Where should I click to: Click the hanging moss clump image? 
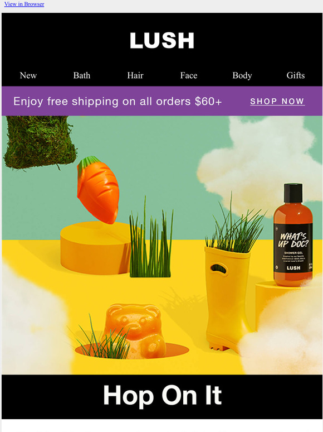click(40, 142)
